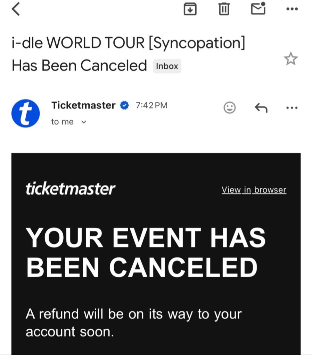Tap the email subject title text
Screen dimensions: 312x355
(129, 54)
